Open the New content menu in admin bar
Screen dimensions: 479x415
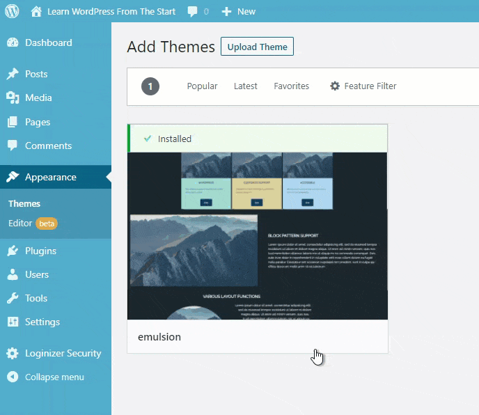coord(239,12)
